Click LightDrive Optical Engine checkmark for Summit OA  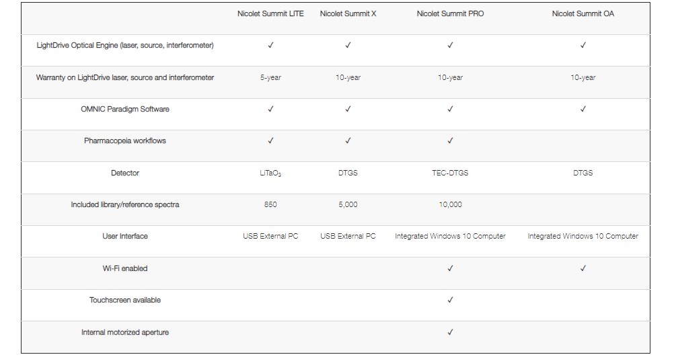[x=583, y=45]
